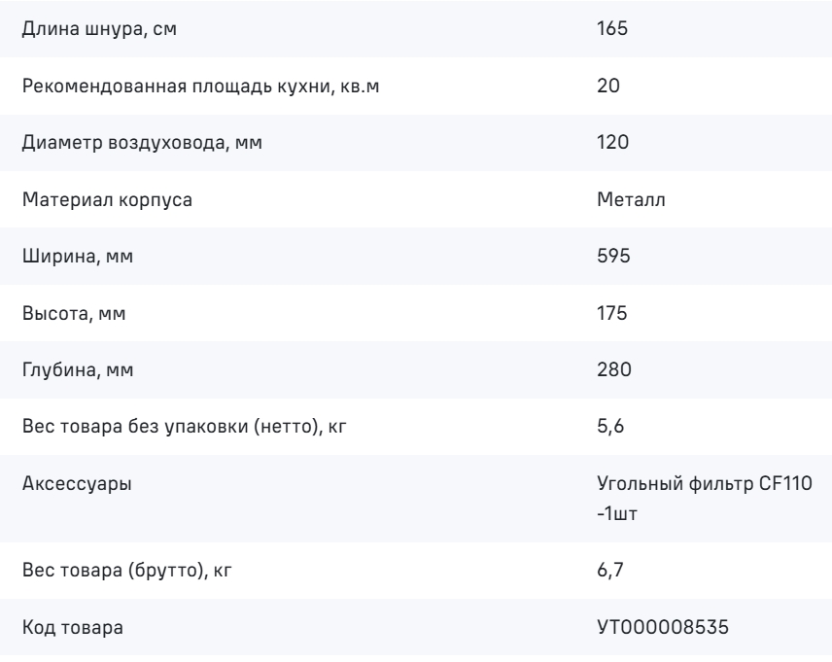The height and width of the screenshot is (662, 832).
Task: Click the 'Высота, мм' label
Action: pyautogui.click(x=74, y=313)
